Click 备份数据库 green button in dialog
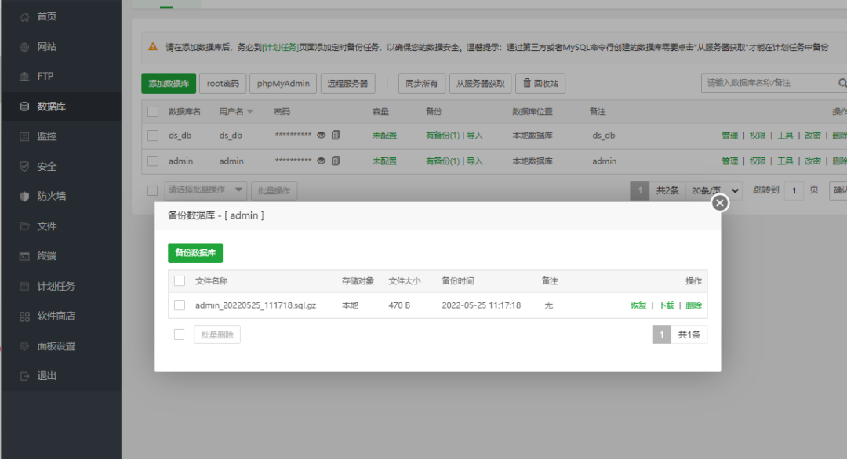This screenshot has width=847, height=459. point(195,253)
